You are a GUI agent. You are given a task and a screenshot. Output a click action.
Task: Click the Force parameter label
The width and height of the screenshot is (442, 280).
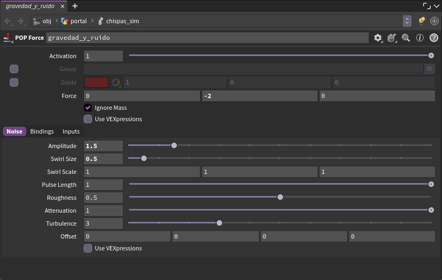click(69, 96)
